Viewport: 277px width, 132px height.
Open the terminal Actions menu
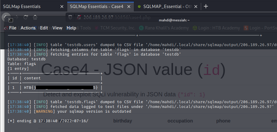(28, 28)
